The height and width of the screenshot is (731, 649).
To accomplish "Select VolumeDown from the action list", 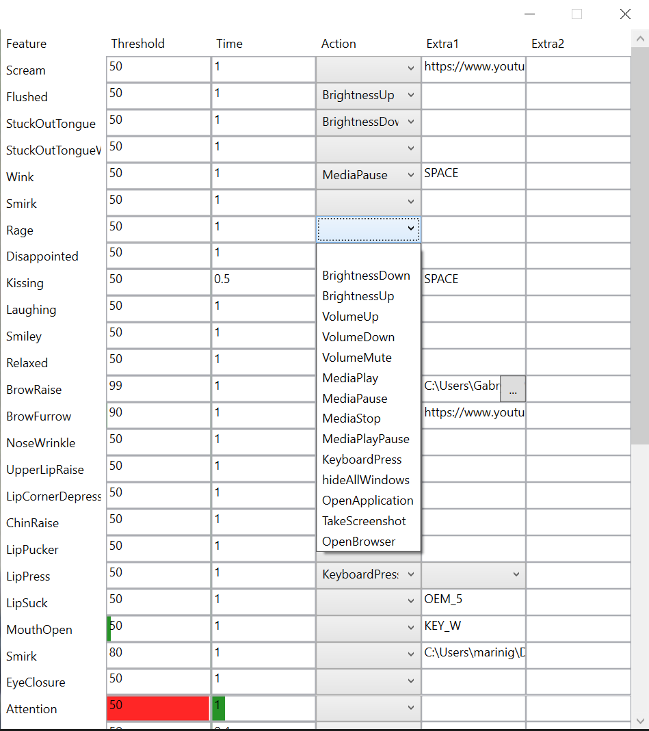I will pos(369,337).
